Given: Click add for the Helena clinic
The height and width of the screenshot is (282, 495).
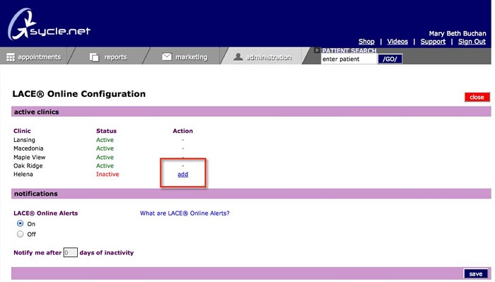Looking at the screenshot, I should pos(182,174).
